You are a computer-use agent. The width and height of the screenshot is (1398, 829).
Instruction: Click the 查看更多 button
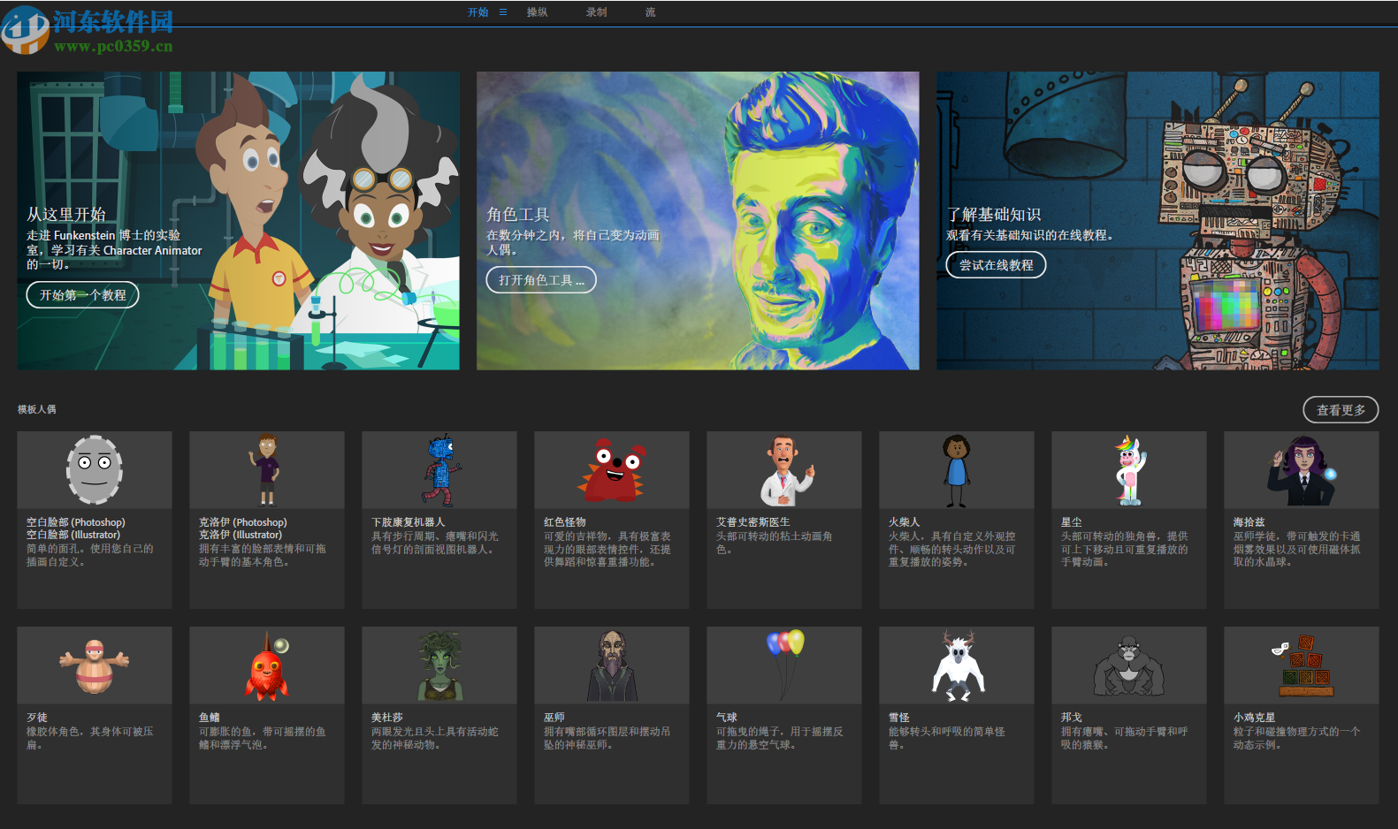coord(1341,410)
